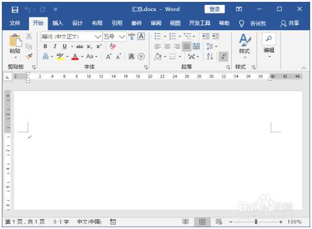Viewport: 312px width, 229px height.
Task: Open the 文件 tab
Action: click(15, 23)
